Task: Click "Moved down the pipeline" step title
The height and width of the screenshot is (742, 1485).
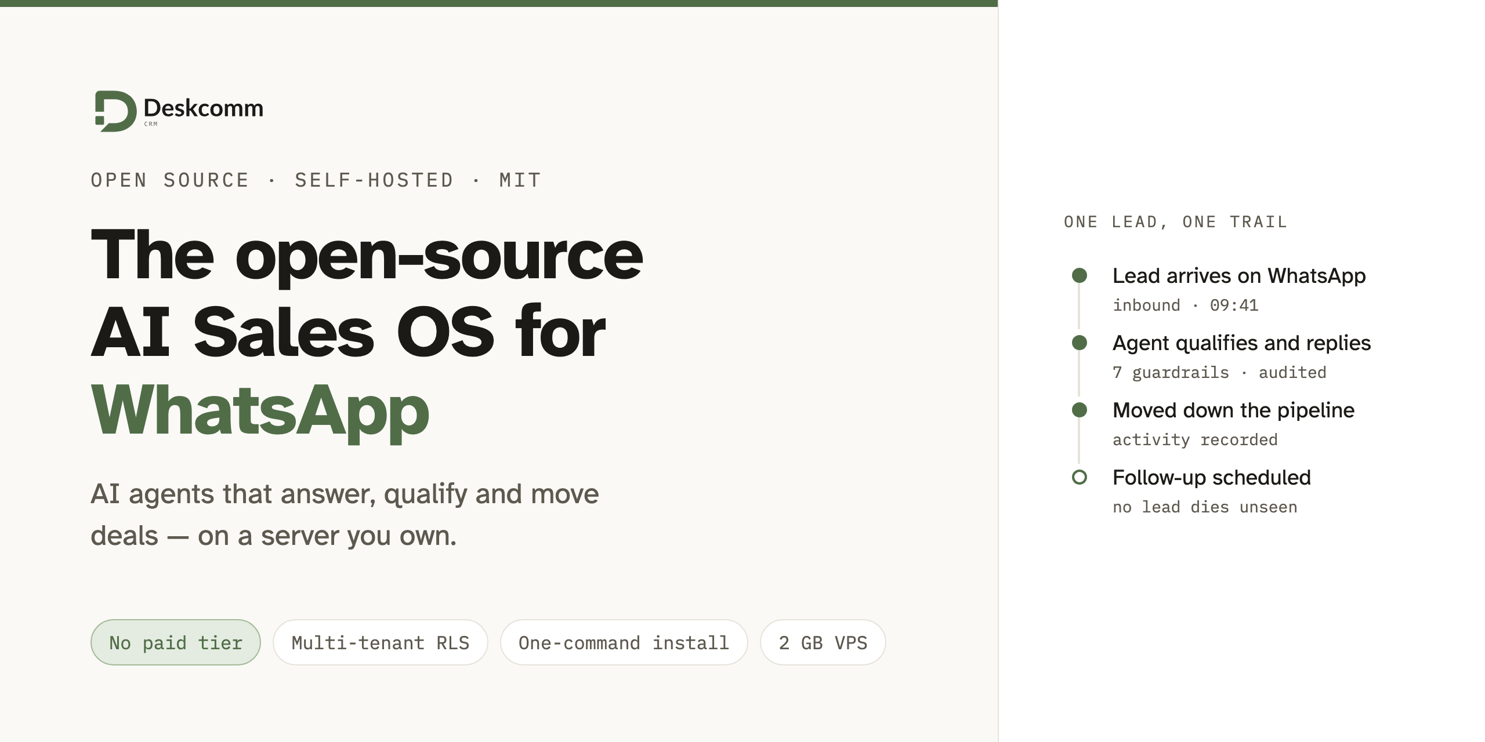Action: click(x=1234, y=410)
